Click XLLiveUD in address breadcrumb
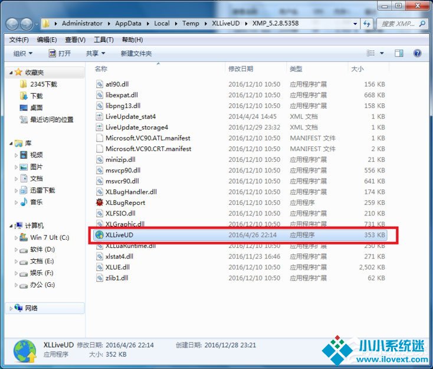Image resolution: width=433 pixels, height=369 pixels. click(225, 24)
